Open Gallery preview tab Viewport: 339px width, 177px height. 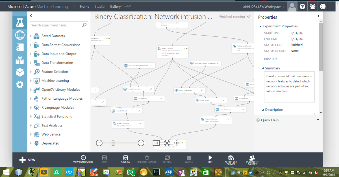point(121,6)
